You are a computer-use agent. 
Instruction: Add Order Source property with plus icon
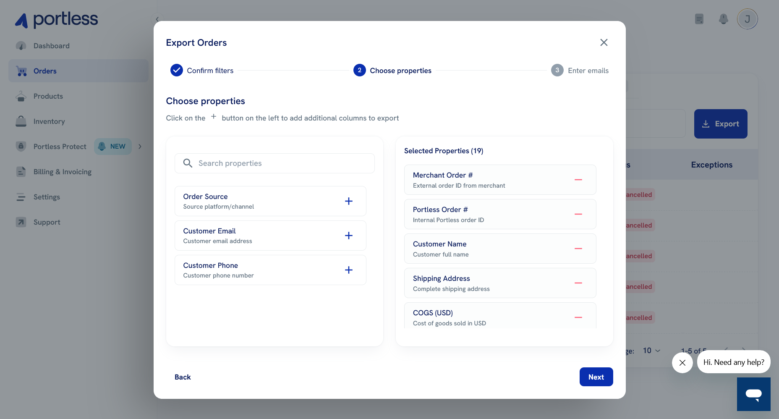[x=348, y=201]
